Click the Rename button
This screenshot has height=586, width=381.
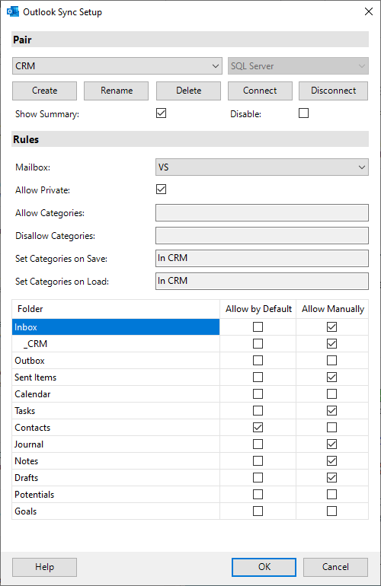(x=116, y=91)
